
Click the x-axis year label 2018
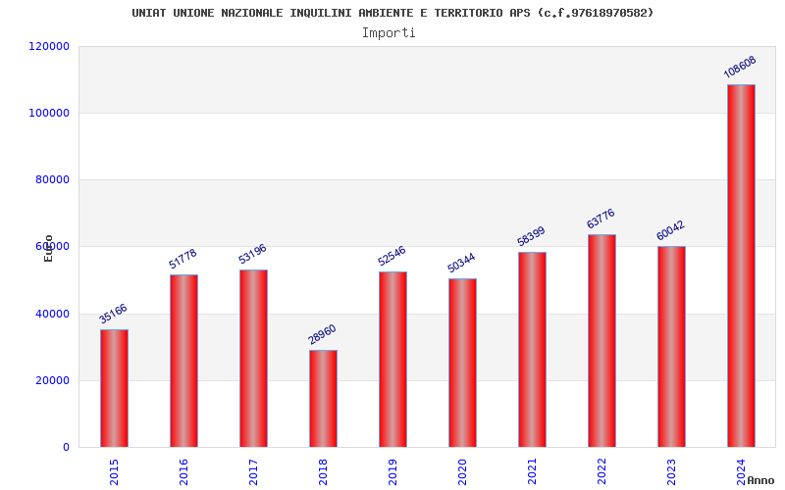click(323, 471)
